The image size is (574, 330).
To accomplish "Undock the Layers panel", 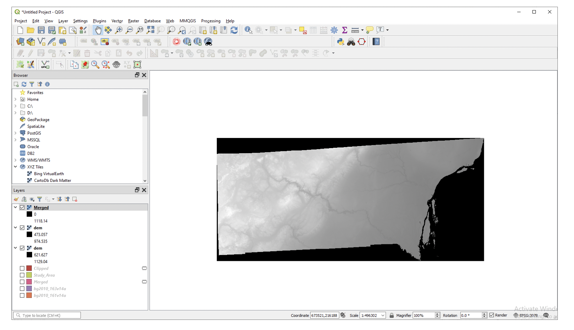I will (137, 190).
